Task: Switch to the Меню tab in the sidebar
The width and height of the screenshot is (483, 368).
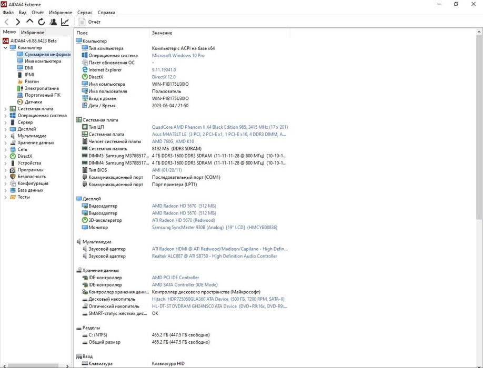Action: pos(9,32)
